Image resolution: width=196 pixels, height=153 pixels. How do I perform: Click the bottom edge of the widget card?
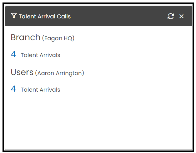(x=98, y=149)
